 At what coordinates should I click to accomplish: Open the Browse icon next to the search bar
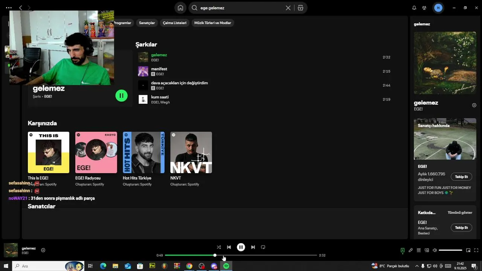click(300, 8)
